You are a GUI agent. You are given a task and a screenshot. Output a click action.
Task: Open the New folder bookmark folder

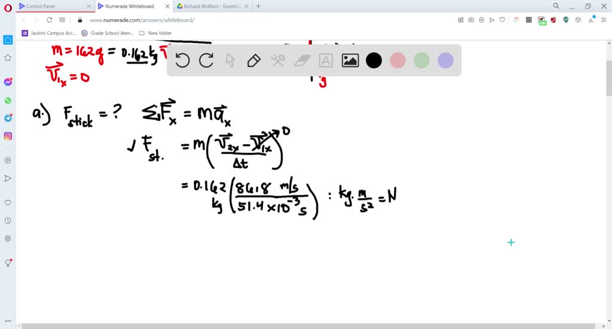tap(155, 33)
